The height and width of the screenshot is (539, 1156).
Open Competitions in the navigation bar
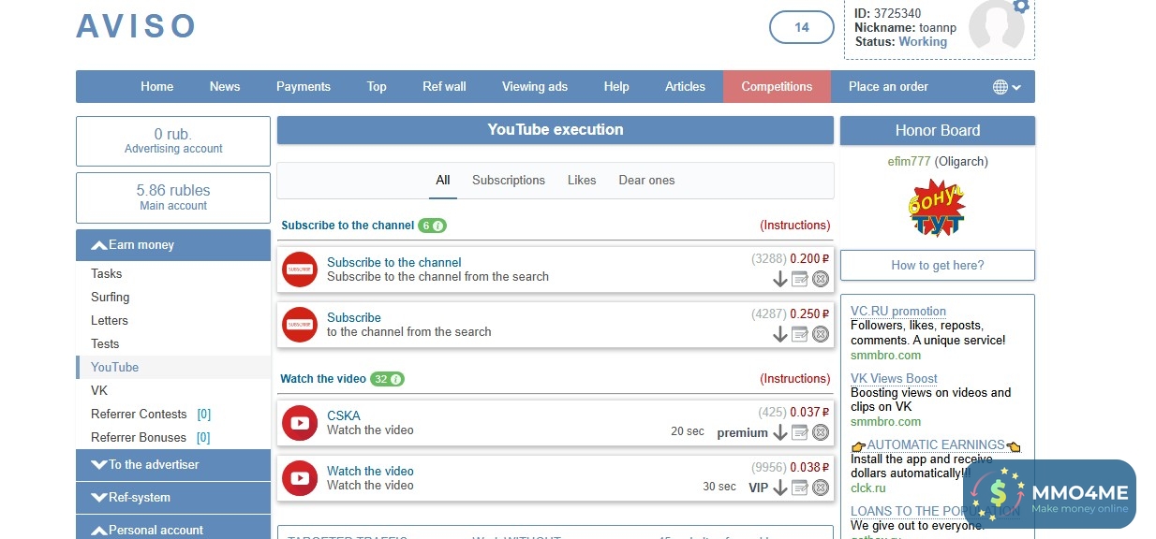click(x=777, y=86)
